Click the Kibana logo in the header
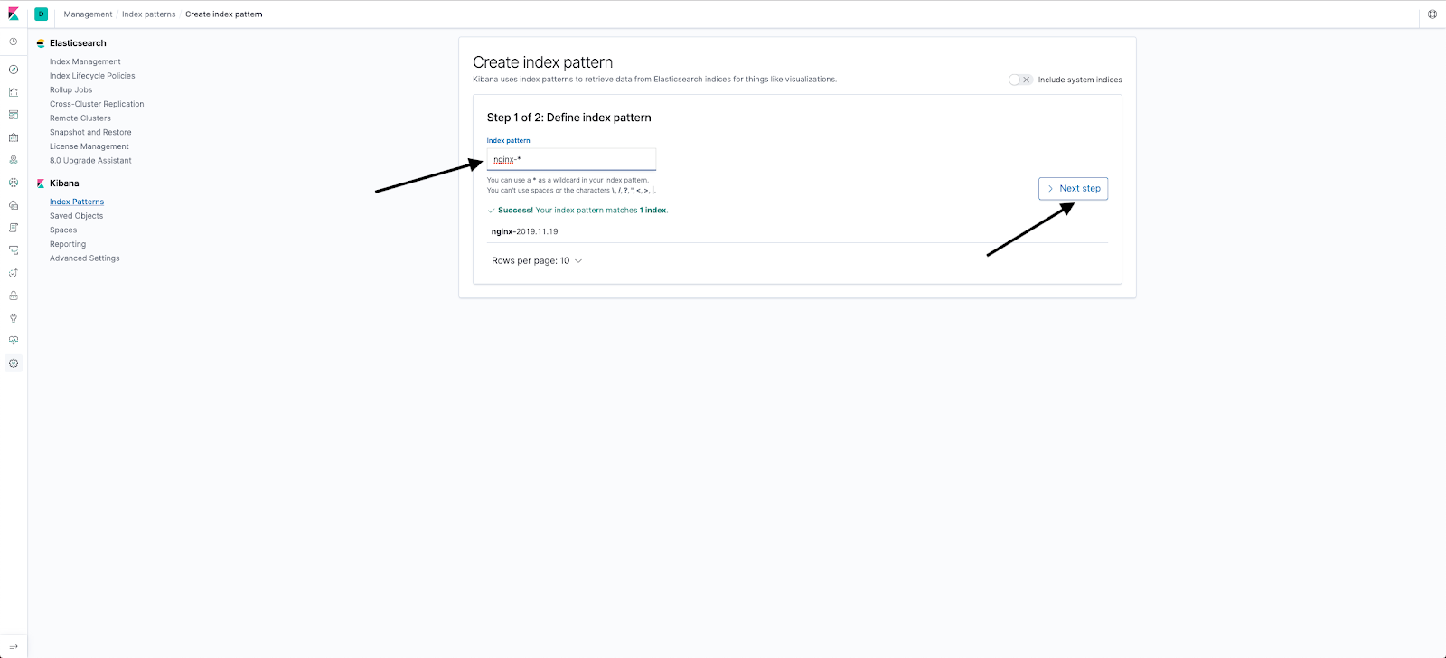Screen dimensions: 1446x658 (14, 14)
